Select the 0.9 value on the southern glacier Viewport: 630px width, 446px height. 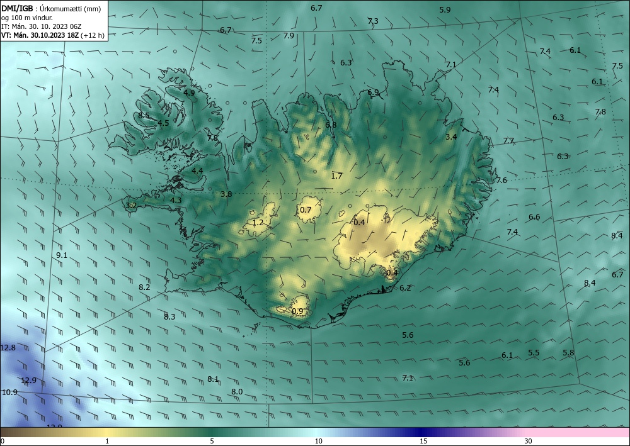tap(297, 311)
